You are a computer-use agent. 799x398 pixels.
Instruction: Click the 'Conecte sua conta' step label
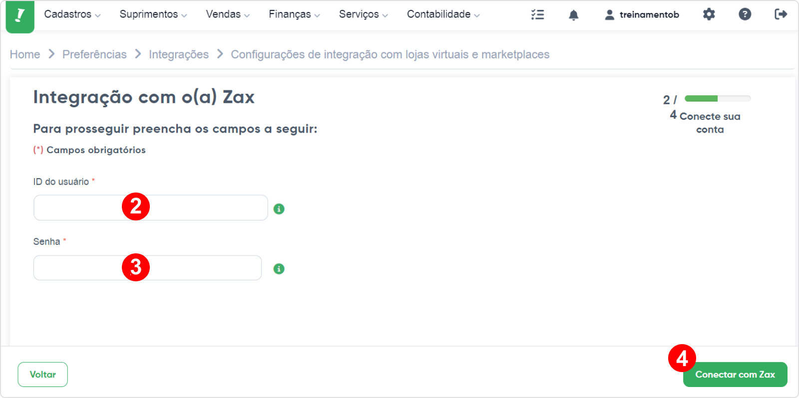[710, 123]
